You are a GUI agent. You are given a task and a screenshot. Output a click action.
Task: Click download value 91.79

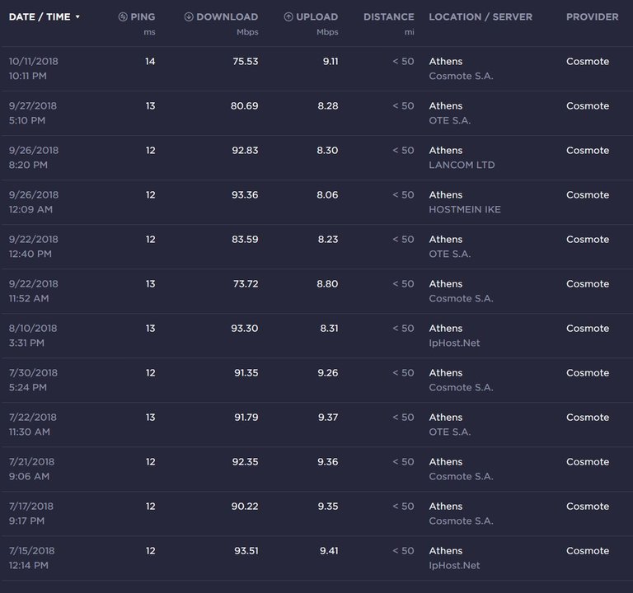point(246,417)
